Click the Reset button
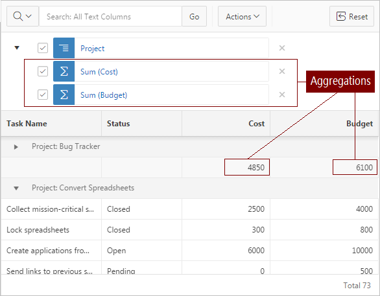380x296 pixels. pyautogui.click(x=351, y=16)
